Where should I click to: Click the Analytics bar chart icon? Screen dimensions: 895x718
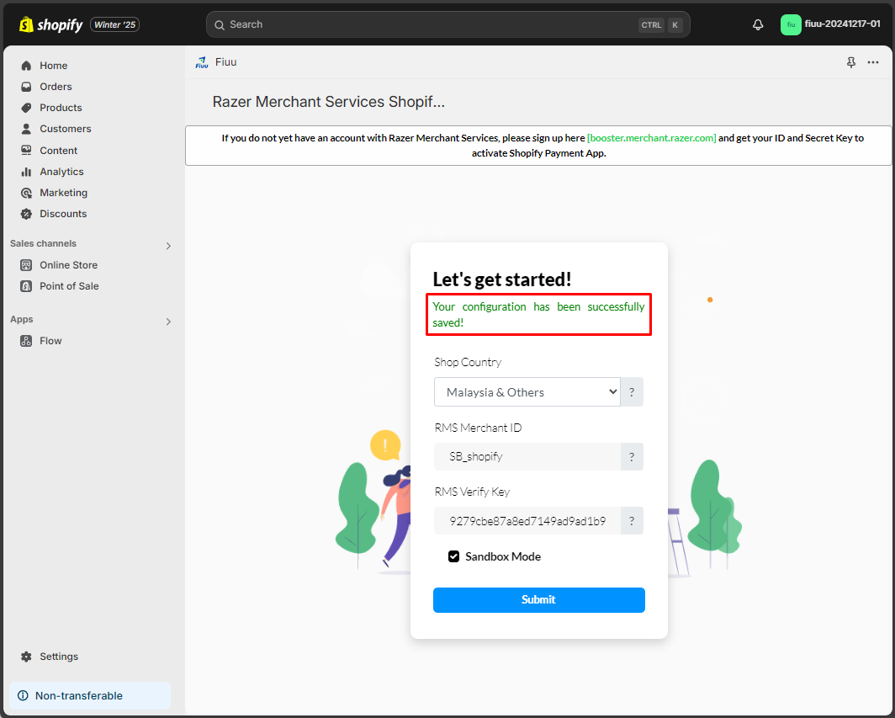pos(26,172)
